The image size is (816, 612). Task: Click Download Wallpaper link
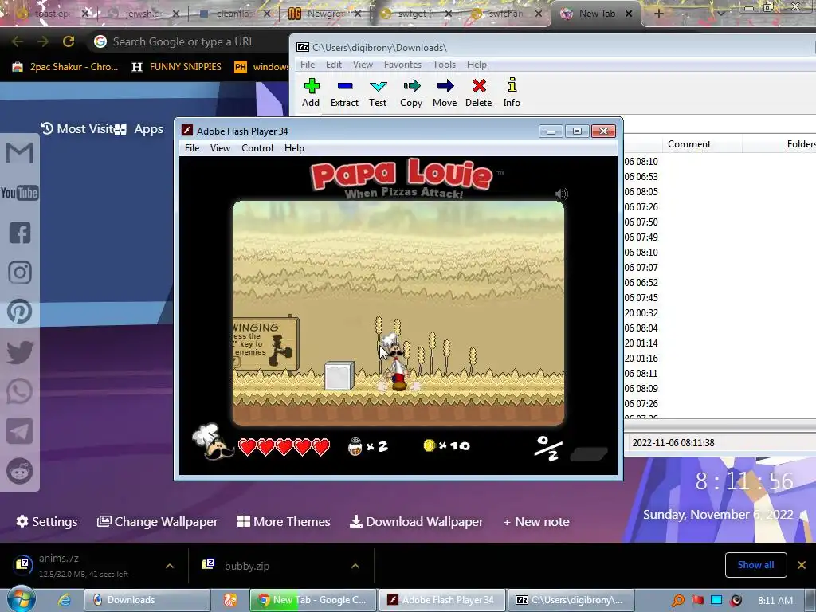click(x=416, y=521)
